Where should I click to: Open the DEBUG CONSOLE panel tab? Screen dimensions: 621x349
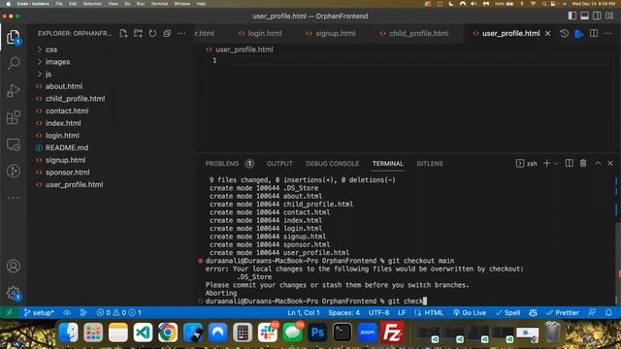click(x=332, y=164)
